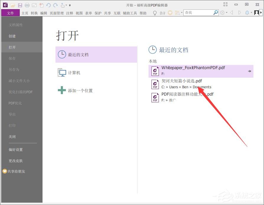
Task: Open notifications via the bell icon
Action: (x=247, y=12)
